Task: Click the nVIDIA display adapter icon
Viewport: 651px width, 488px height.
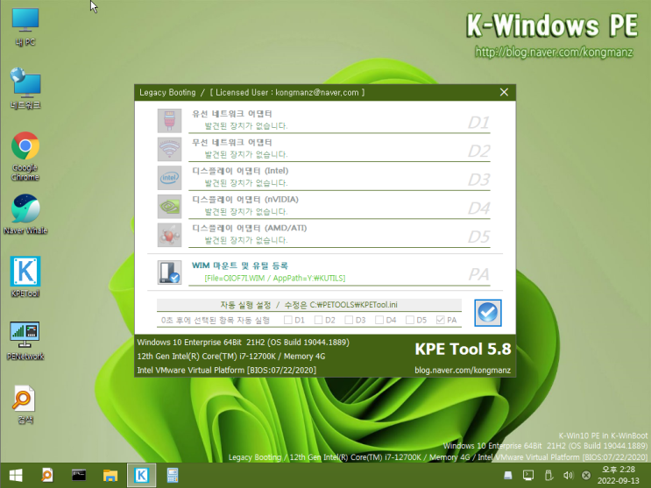Action: pos(169,207)
